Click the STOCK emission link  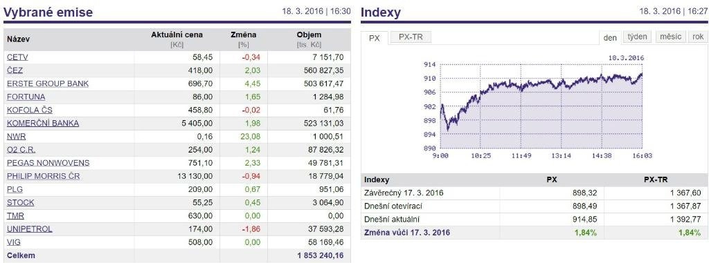[20, 202]
